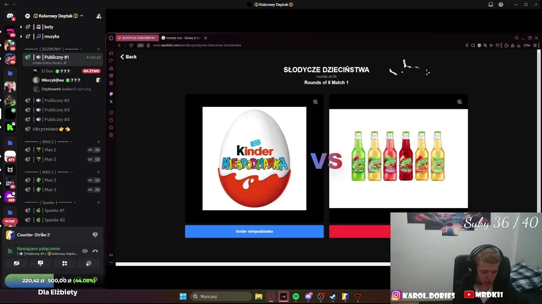The width and height of the screenshot is (542, 304).
Task: Share your screen button in voice panel
Action: pos(41,263)
